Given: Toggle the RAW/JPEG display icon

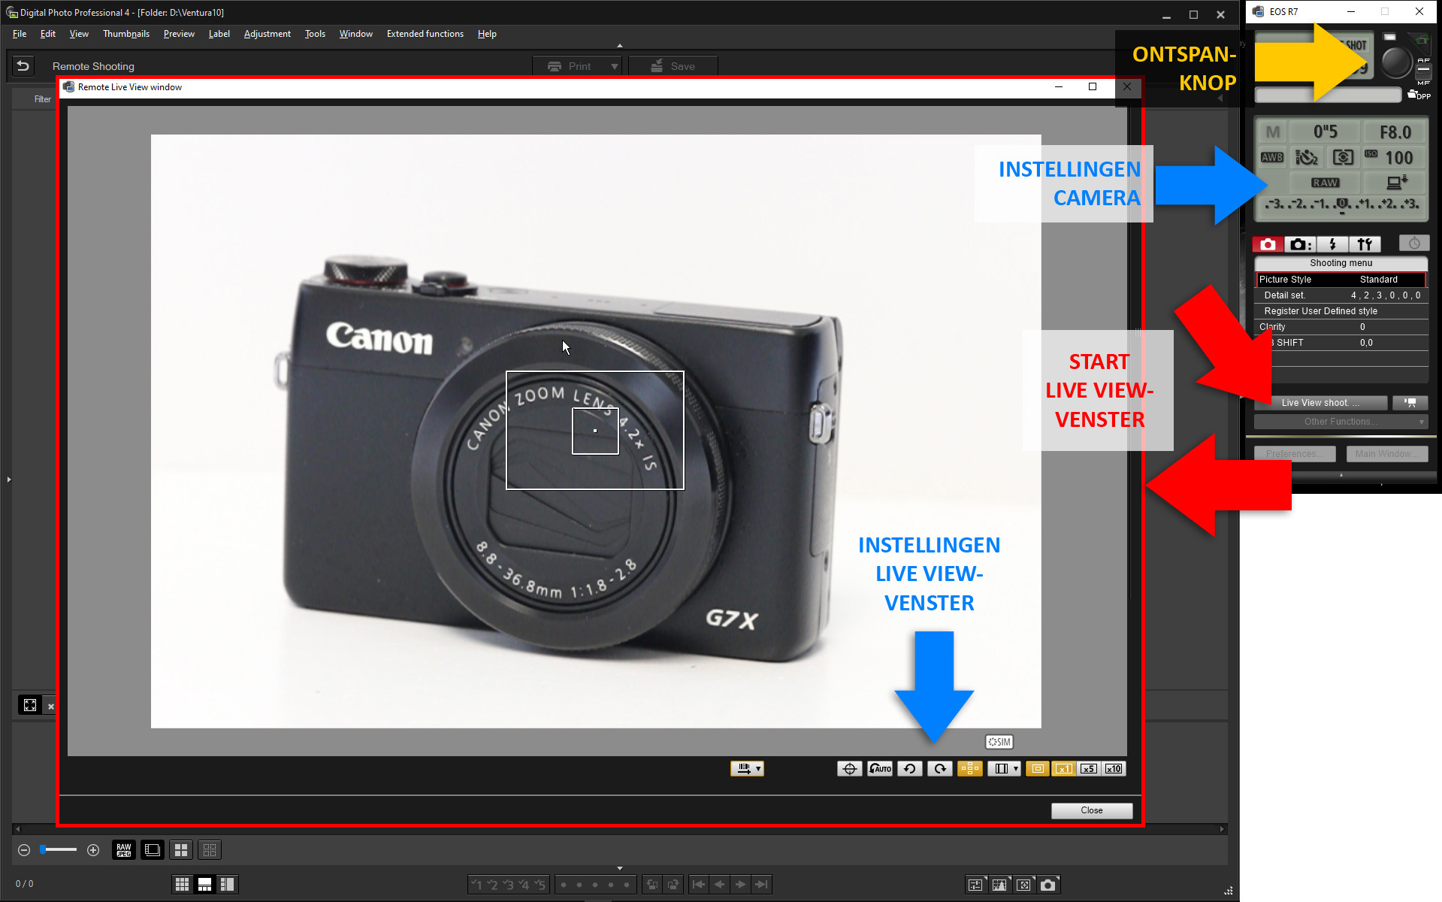Looking at the screenshot, I should (x=124, y=850).
